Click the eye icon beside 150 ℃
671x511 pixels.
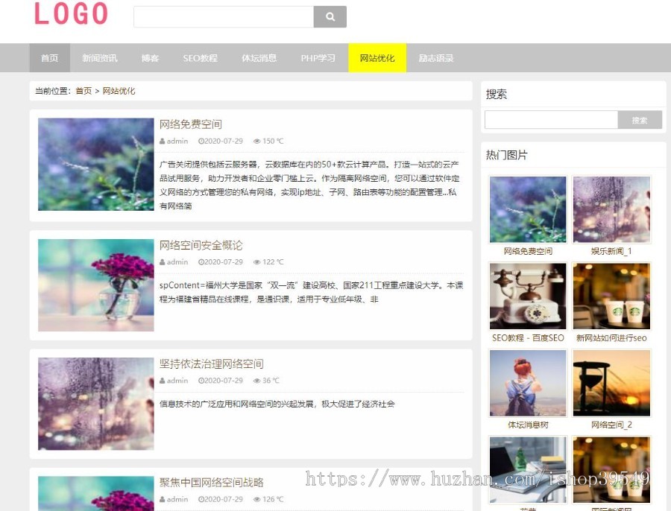pos(256,141)
